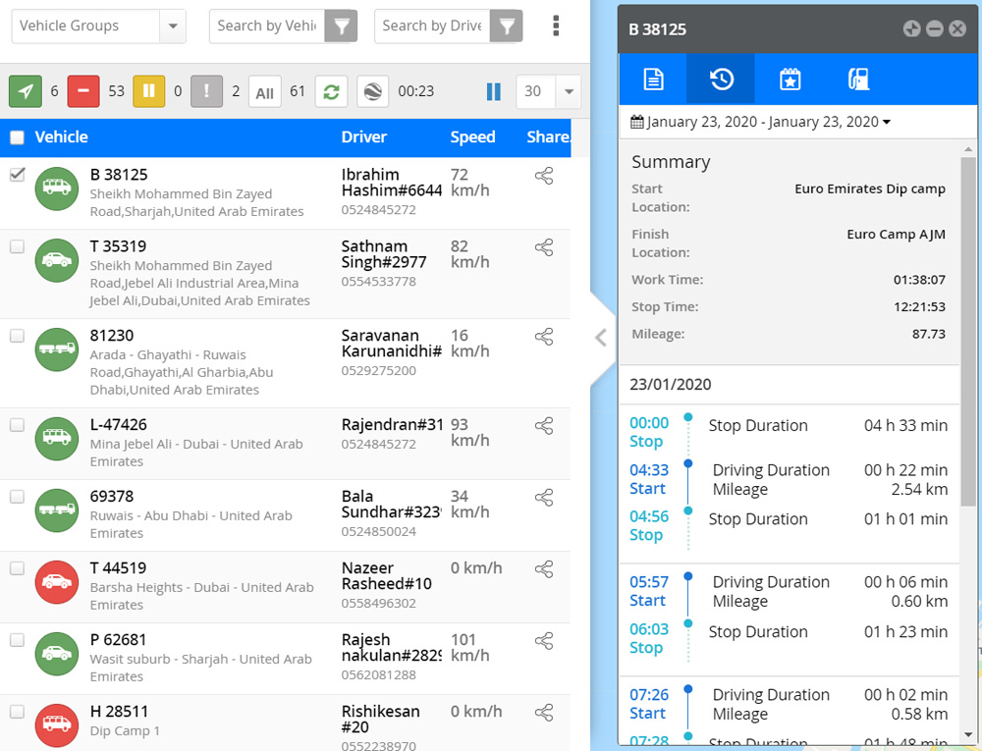Screen dimensions: 982x751
Task: Filter by red stopped vehicles icon
Action: pyautogui.click(x=82, y=91)
